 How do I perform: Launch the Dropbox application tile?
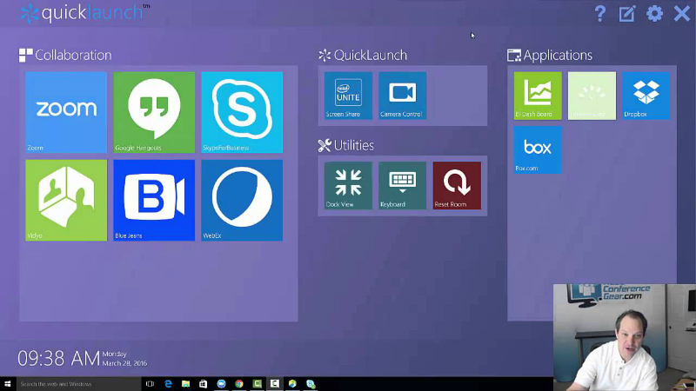pos(646,95)
